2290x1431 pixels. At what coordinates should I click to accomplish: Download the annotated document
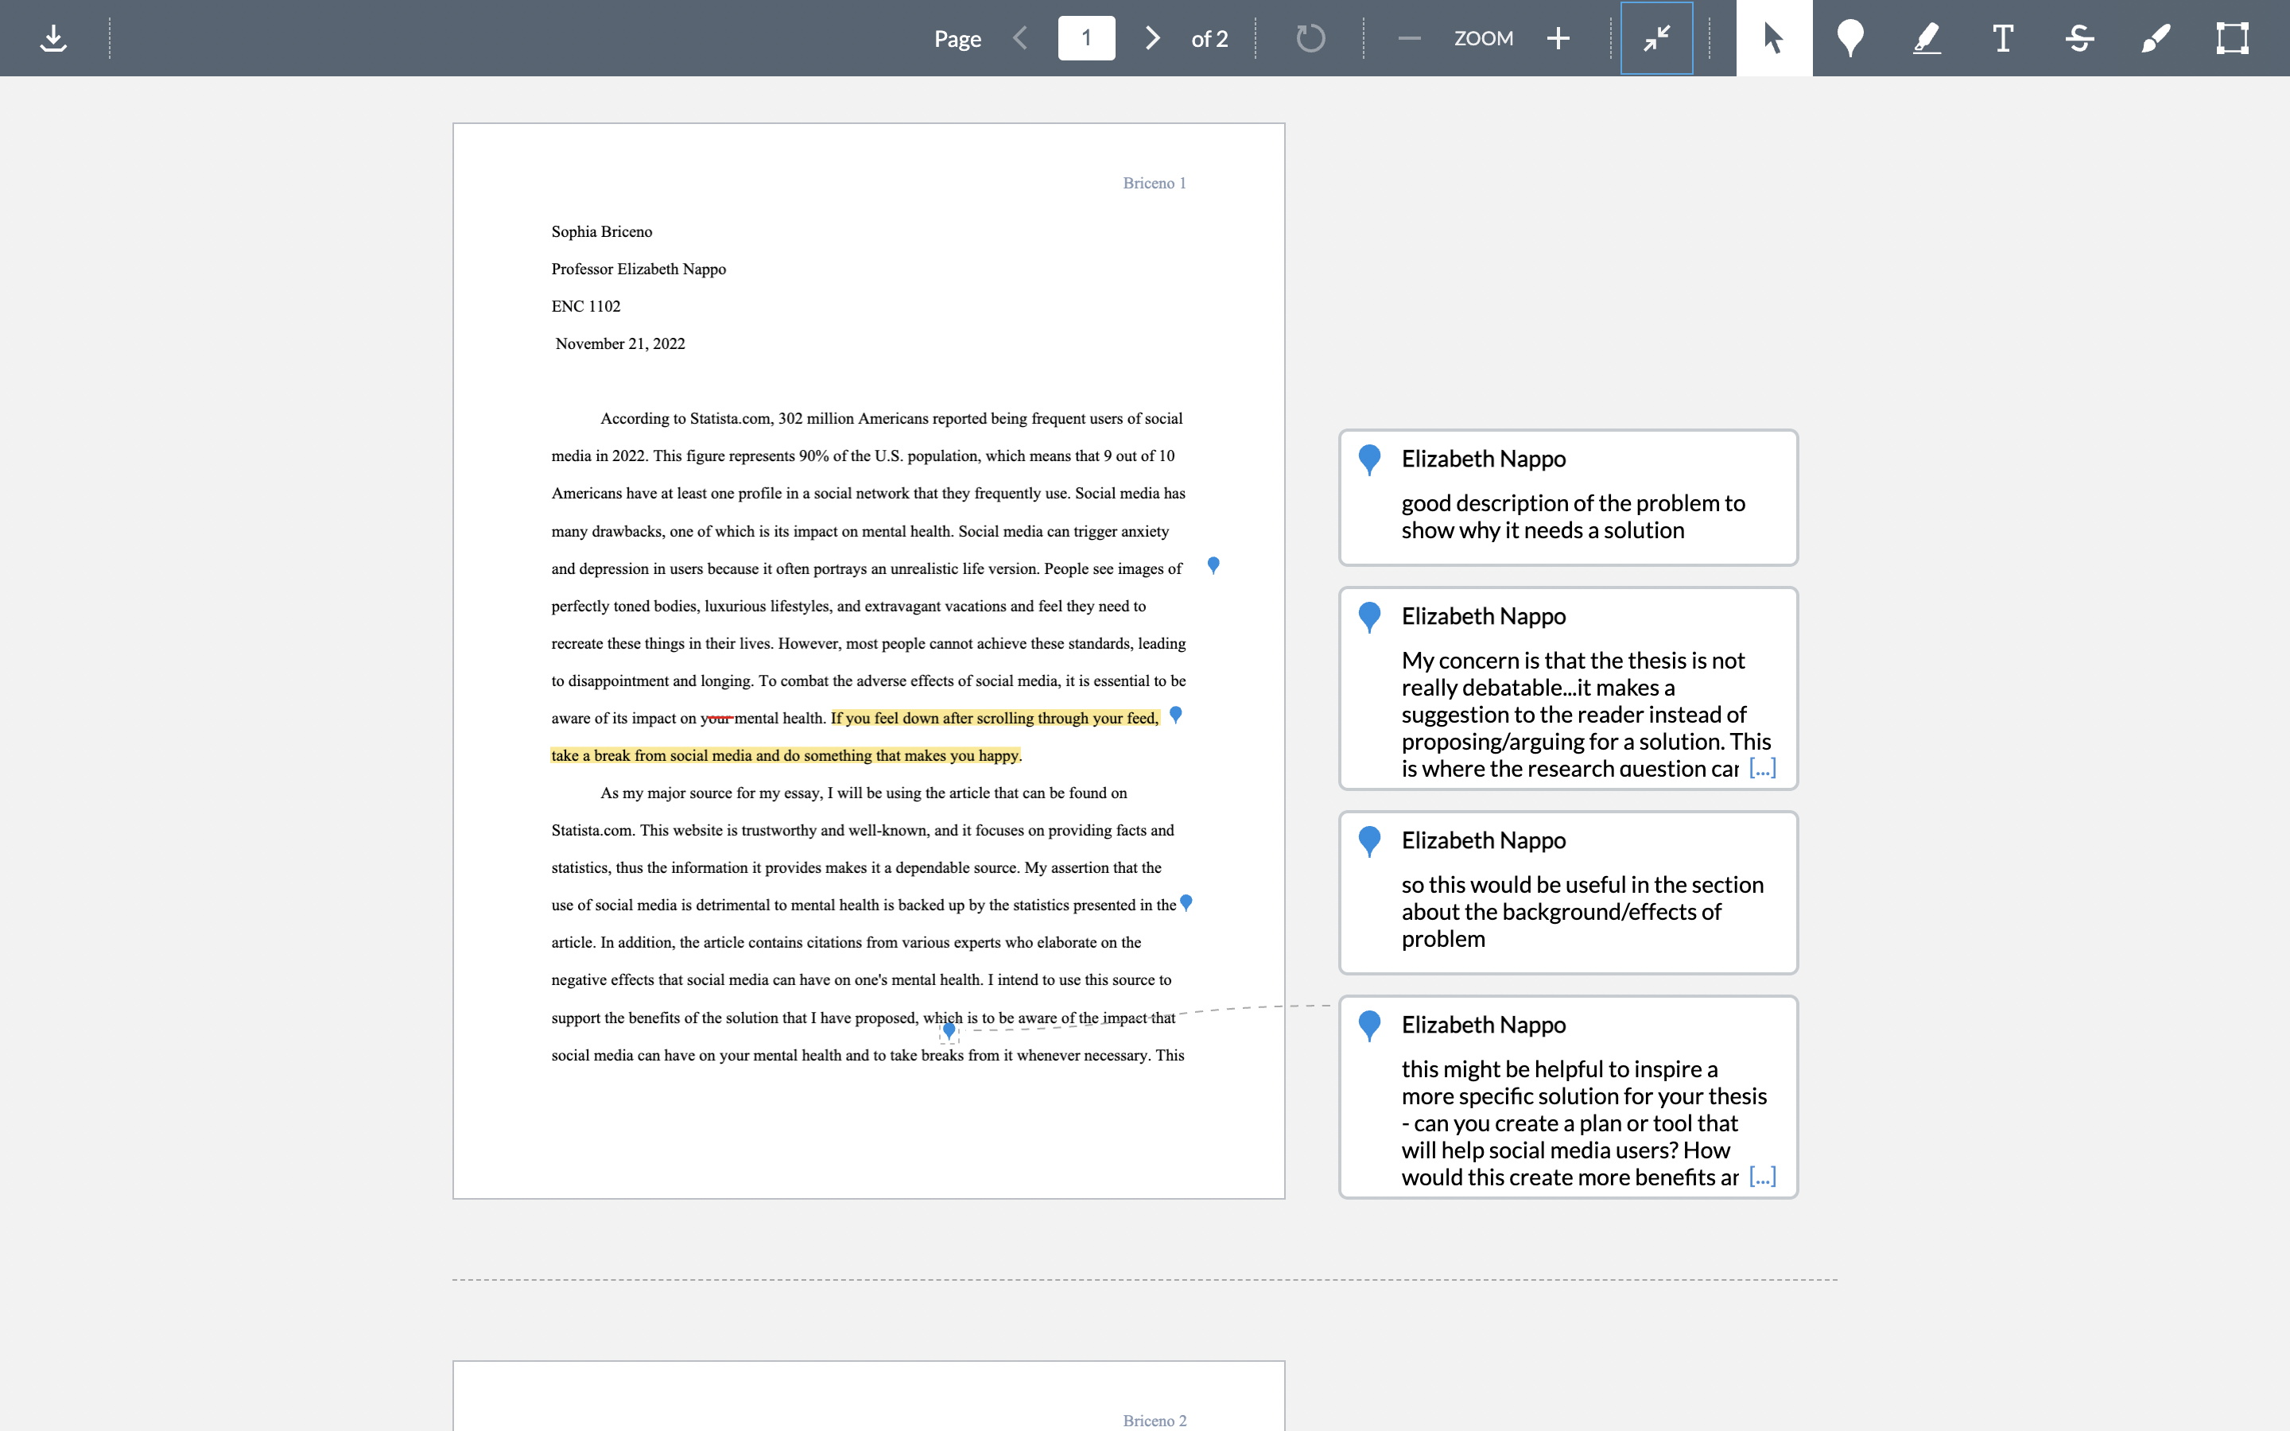click(x=54, y=38)
